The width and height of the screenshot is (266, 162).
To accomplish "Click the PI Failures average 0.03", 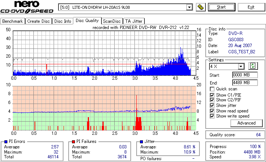I will point(123,147).
